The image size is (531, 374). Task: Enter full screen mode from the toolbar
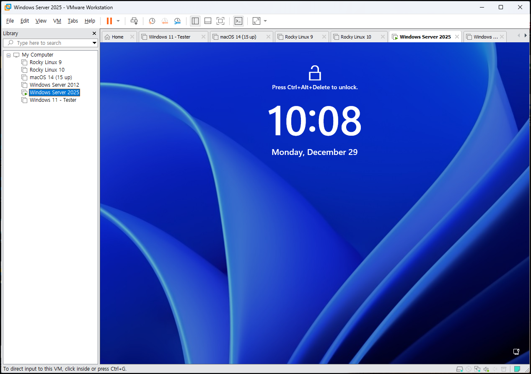[x=220, y=21]
